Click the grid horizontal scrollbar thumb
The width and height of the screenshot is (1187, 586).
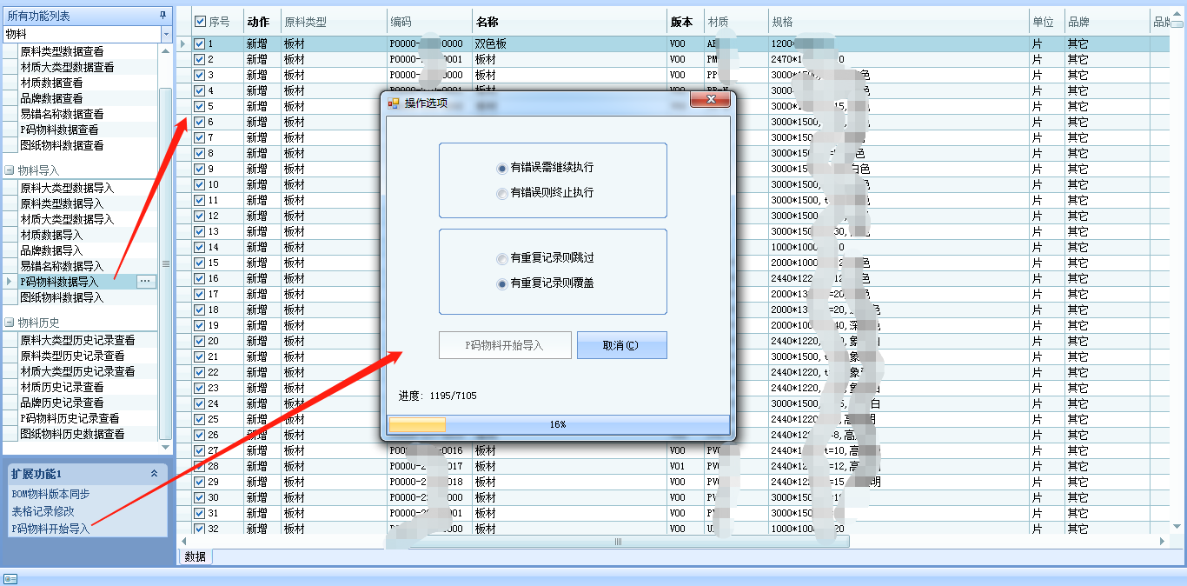[x=619, y=541]
